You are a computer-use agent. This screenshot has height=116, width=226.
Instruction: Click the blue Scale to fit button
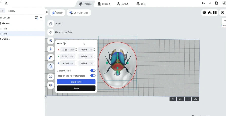[x=76, y=82]
